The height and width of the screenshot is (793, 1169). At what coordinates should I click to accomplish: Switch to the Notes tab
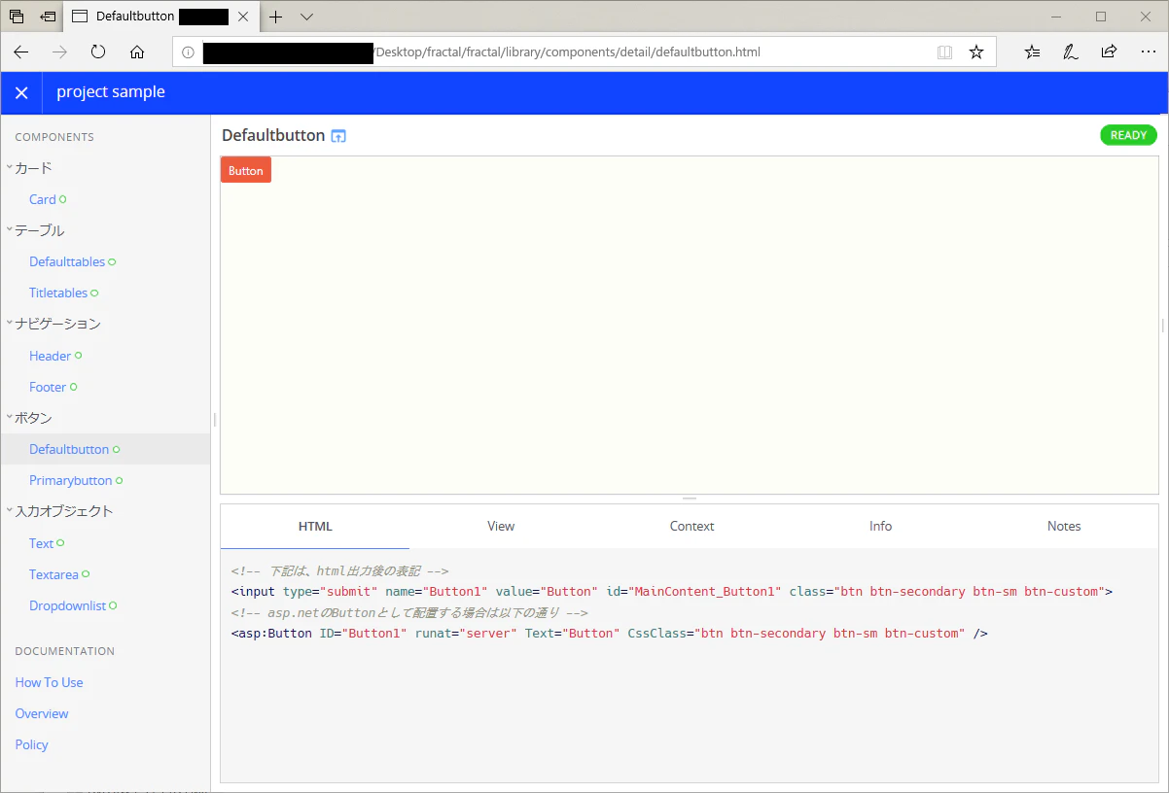(x=1064, y=526)
